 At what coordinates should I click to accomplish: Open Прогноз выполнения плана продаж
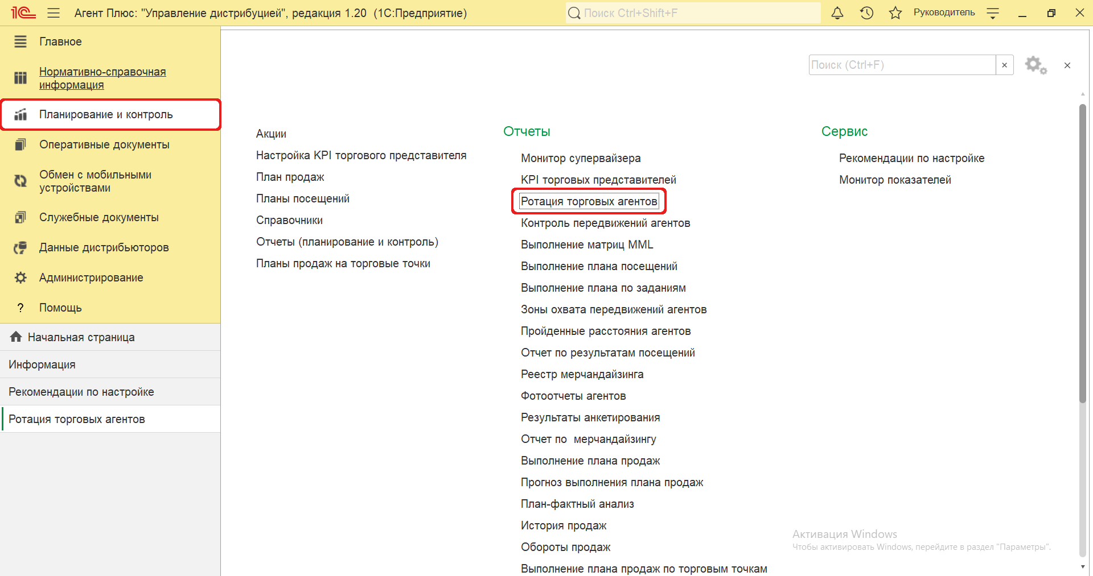[612, 482]
